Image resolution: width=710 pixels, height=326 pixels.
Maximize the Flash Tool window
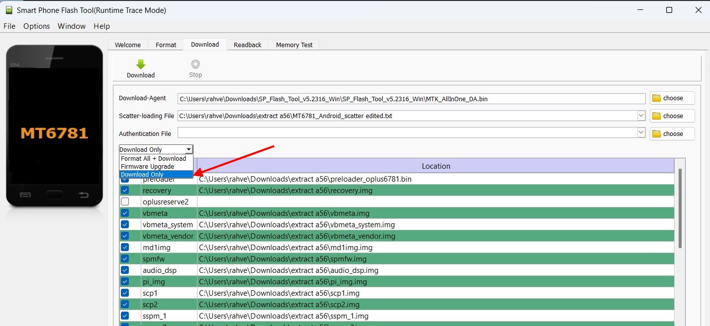669,10
